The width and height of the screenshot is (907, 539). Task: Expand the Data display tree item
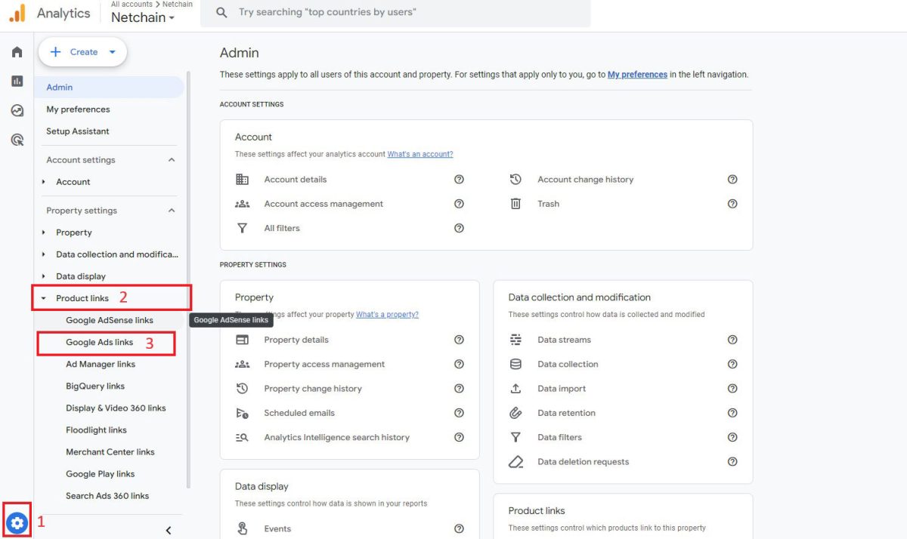(45, 276)
